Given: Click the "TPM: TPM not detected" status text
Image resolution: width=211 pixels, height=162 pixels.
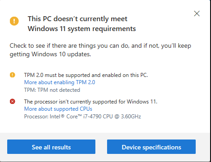Looking at the screenshot, I should 52,90.
